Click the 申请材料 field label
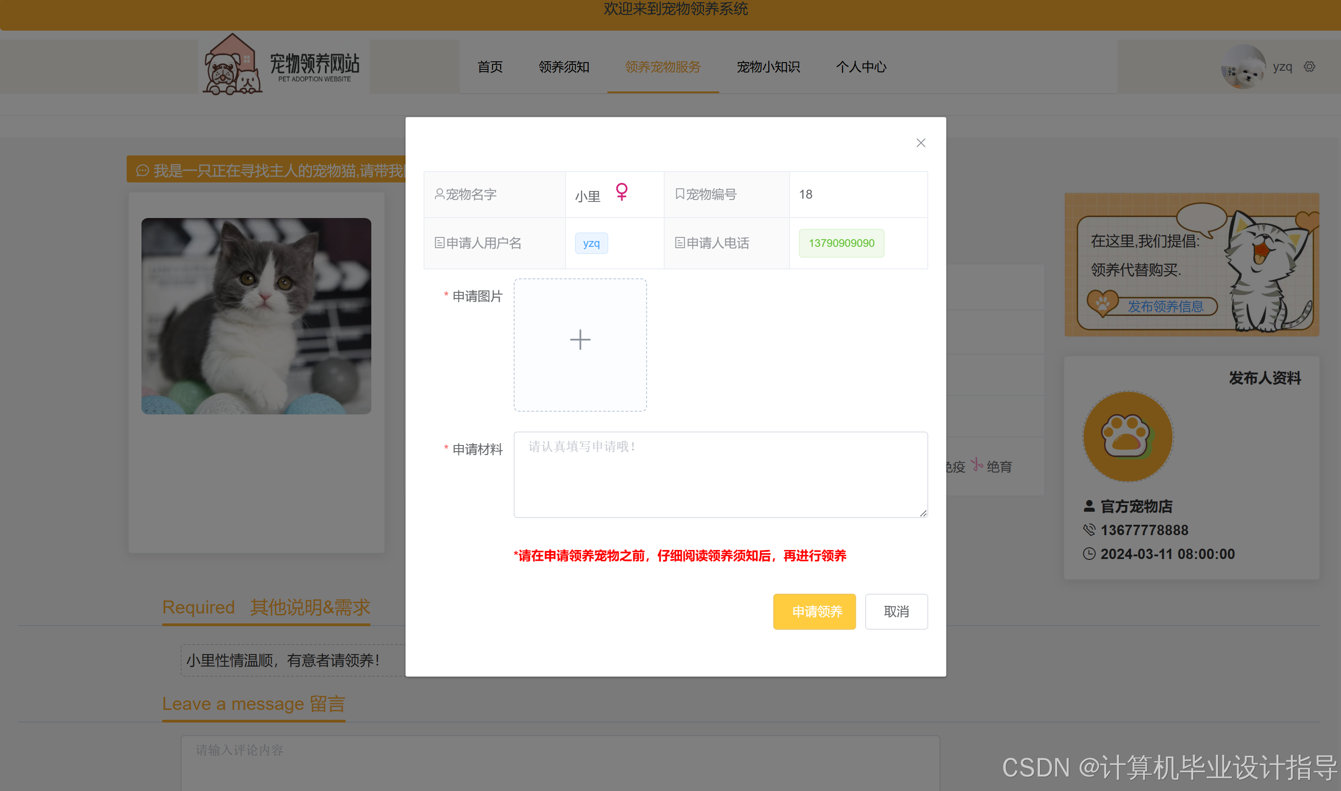Screen dimensions: 1341x791 coord(477,450)
